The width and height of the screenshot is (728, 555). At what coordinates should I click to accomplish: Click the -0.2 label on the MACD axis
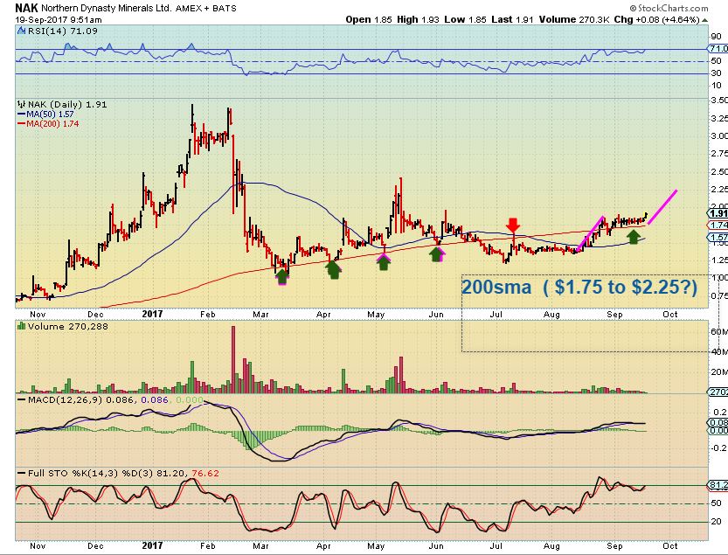point(719,447)
